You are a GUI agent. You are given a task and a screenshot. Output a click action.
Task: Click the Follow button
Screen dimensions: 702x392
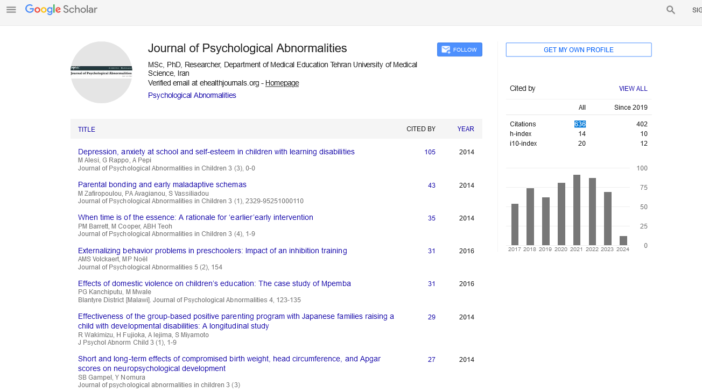click(460, 49)
